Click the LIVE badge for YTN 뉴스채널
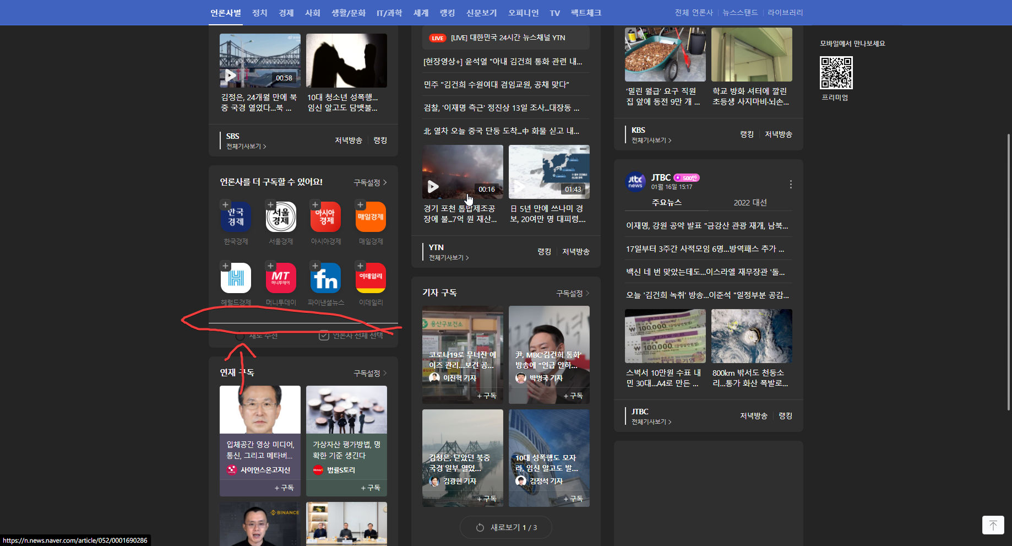 437,37
